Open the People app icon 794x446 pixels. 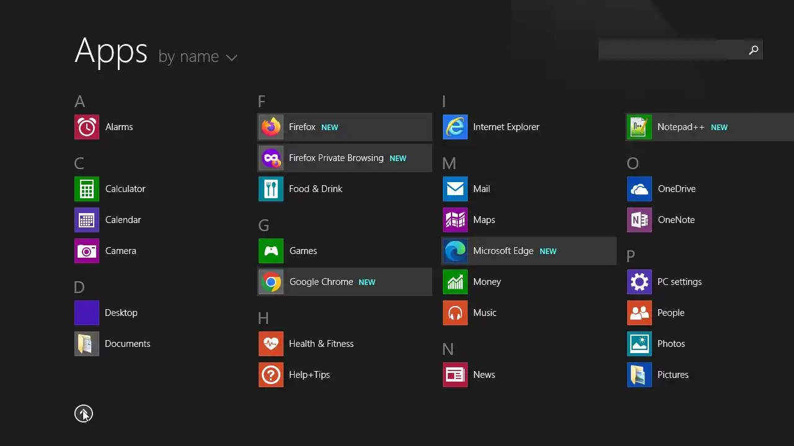tap(640, 313)
